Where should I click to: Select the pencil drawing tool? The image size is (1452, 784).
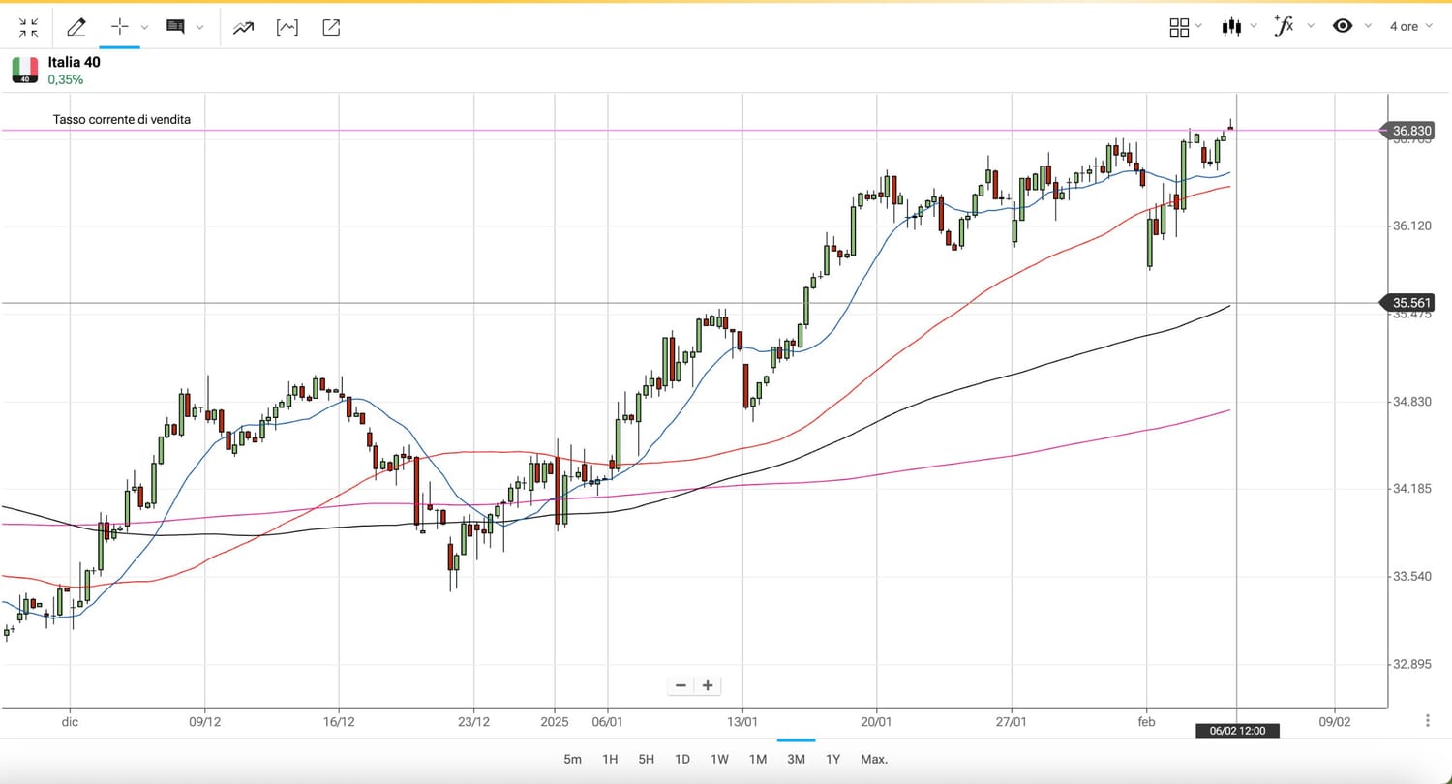[x=76, y=27]
